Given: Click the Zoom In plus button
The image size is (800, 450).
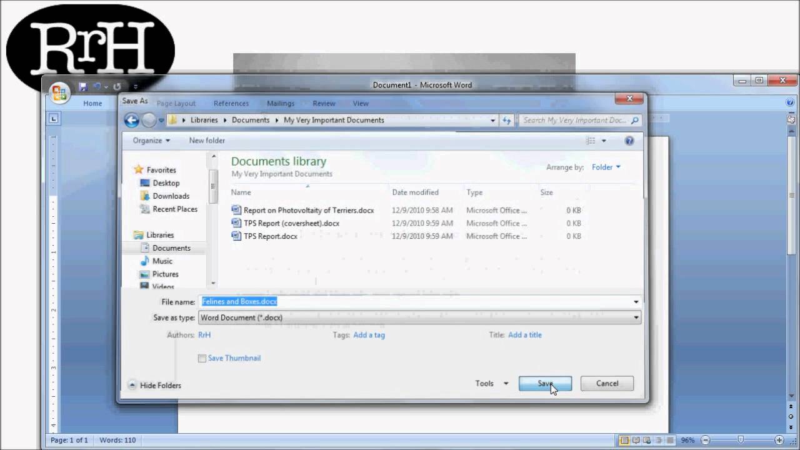Looking at the screenshot, I should click(779, 440).
